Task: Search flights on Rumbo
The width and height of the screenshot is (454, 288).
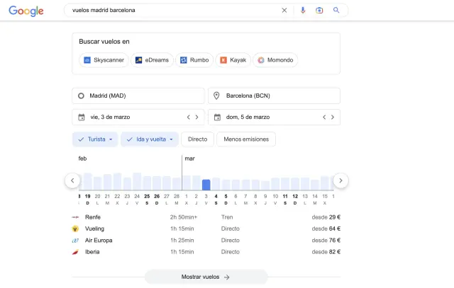Action: (194, 60)
